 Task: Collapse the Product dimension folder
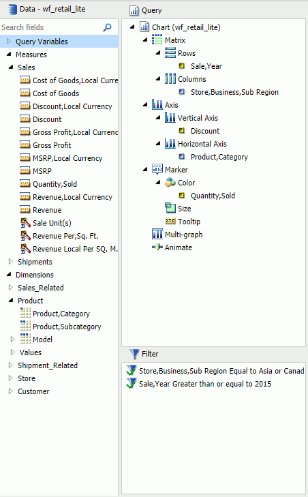point(11,301)
